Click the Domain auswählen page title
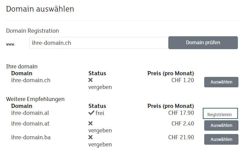The image size is (242, 148). click(40, 9)
